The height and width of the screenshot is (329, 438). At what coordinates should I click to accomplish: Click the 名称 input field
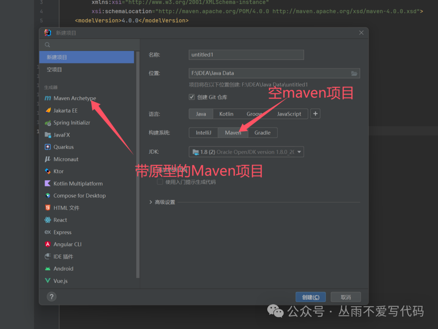click(246, 54)
